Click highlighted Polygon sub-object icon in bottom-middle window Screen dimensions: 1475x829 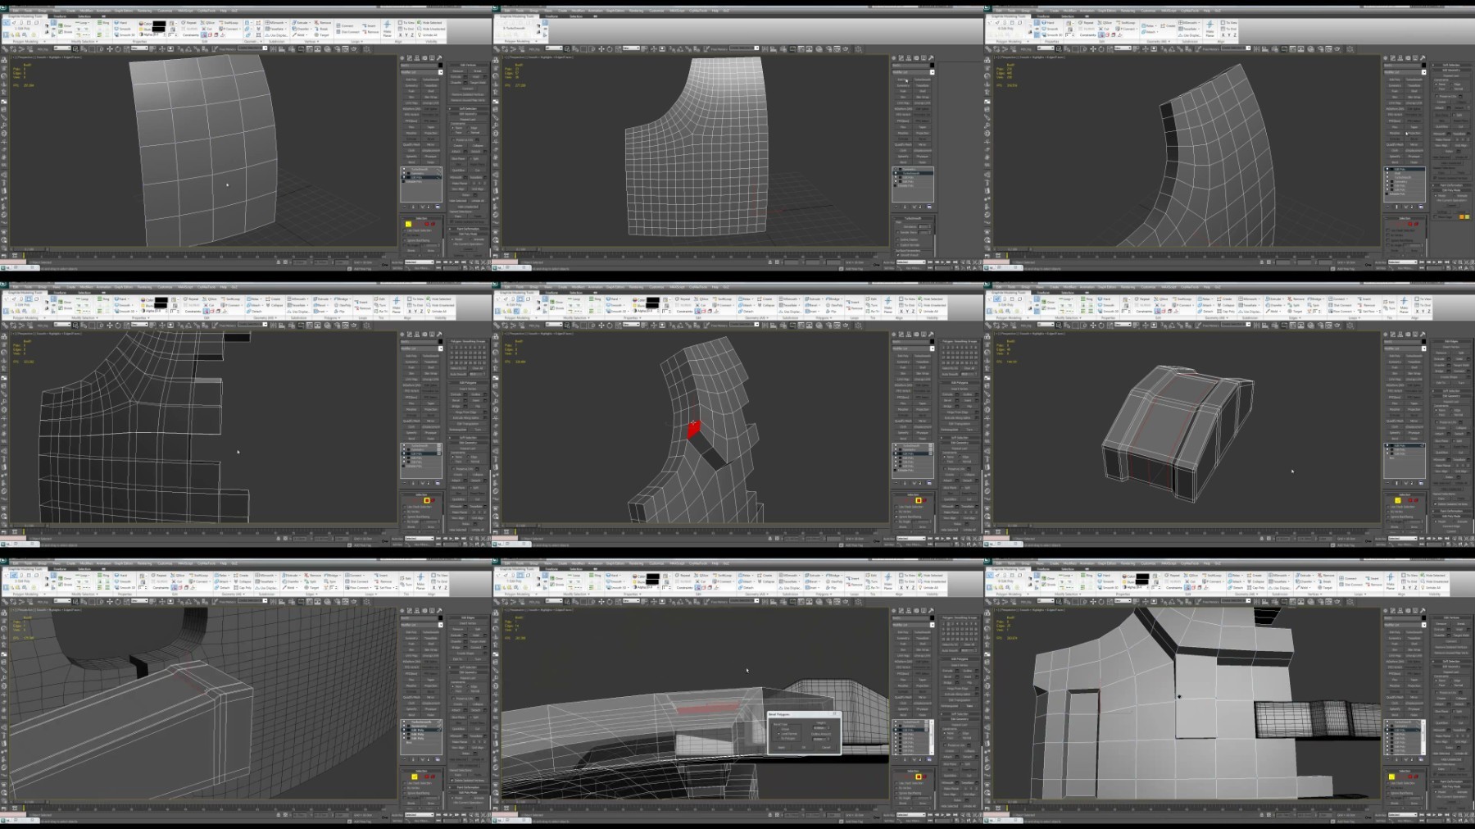(x=919, y=777)
